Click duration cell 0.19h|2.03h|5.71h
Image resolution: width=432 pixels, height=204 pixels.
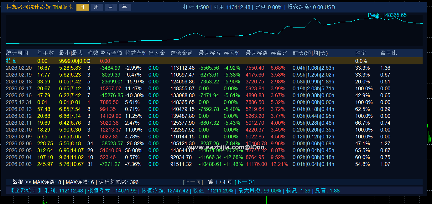(313, 88)
